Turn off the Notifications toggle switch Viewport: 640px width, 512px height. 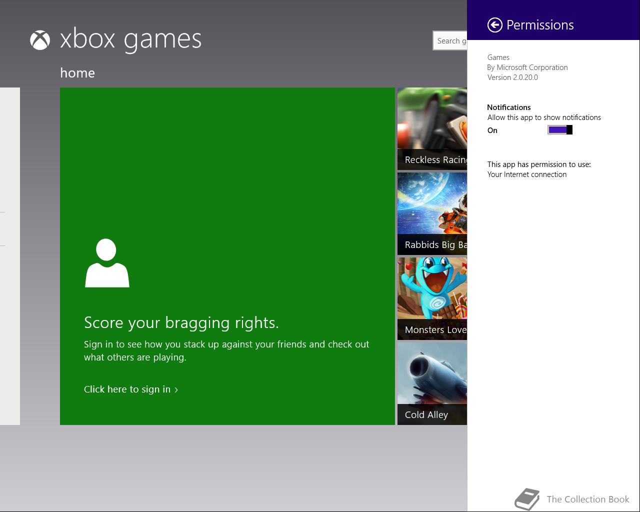(560, 130)
